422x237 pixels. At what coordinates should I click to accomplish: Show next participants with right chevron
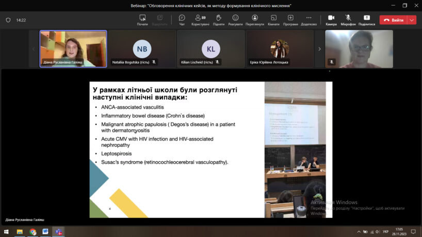pyautogui.click(x=319, y=49)
